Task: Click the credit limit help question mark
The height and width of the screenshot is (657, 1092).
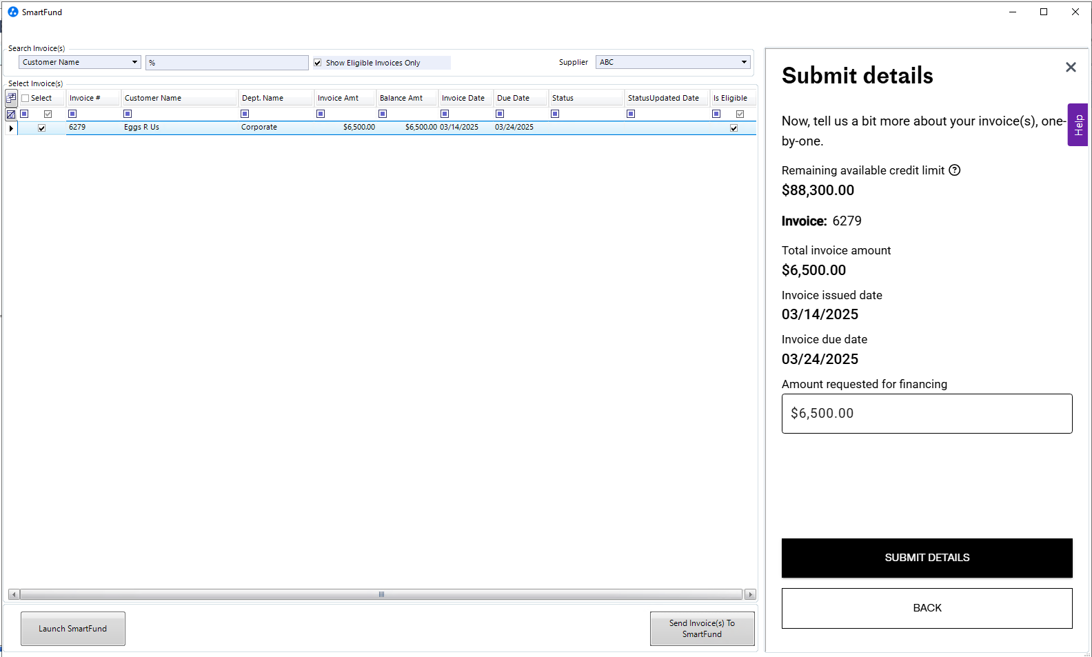Action: coord(955,170)
